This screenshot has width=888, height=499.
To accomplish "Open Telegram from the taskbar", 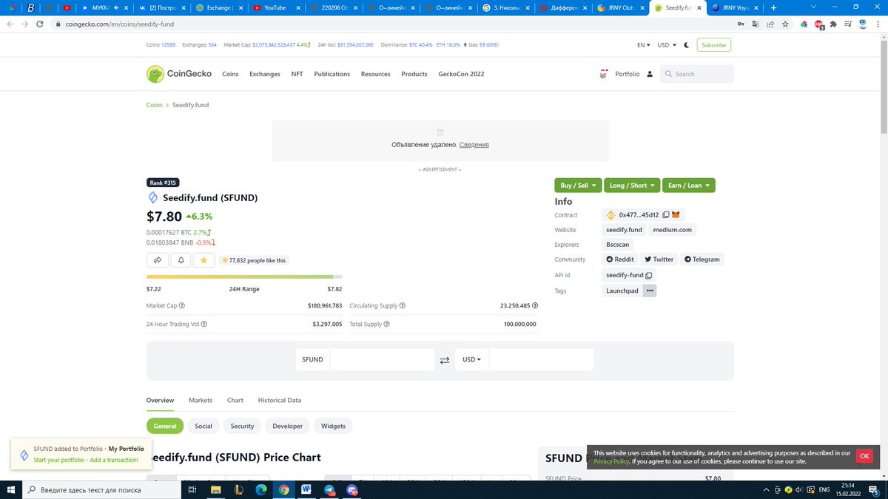I will pyautogui.click(x=329, y=489).
